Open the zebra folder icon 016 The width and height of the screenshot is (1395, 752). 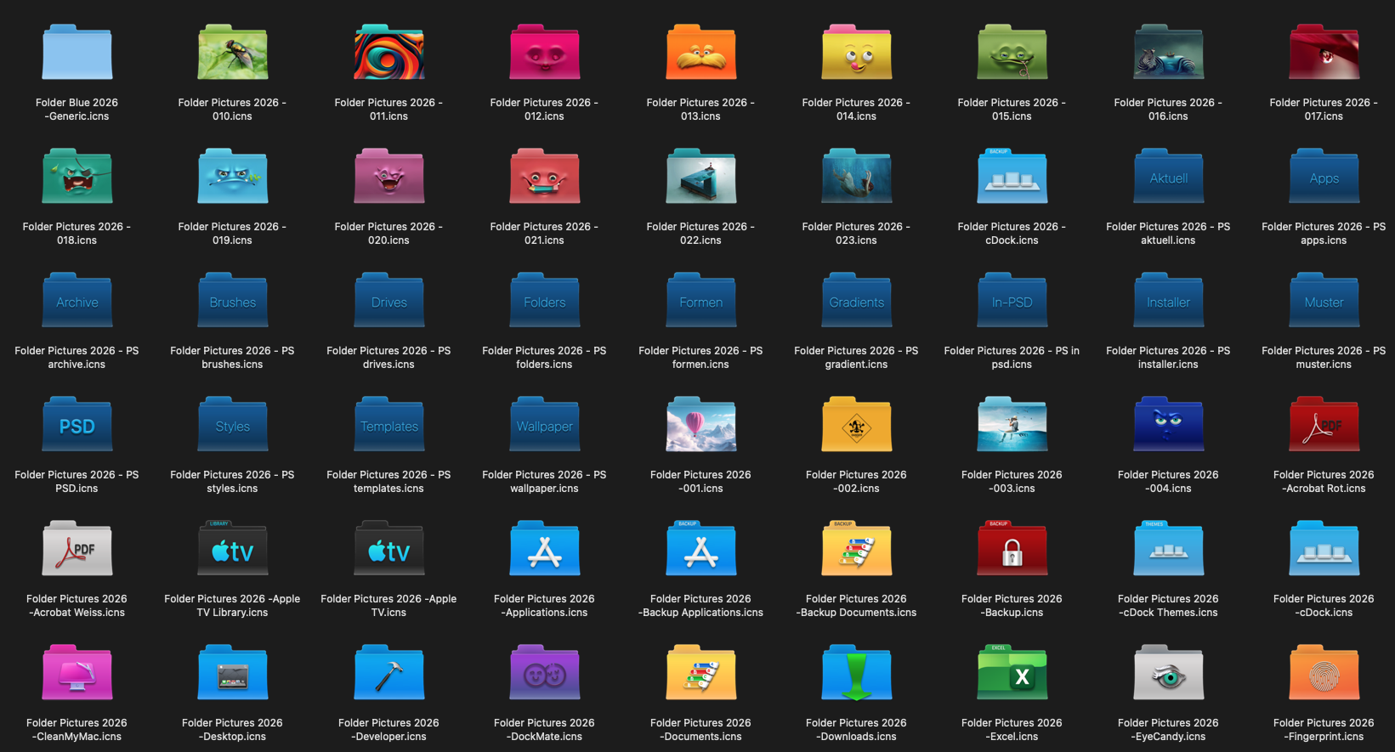[x=1168, y=53]
